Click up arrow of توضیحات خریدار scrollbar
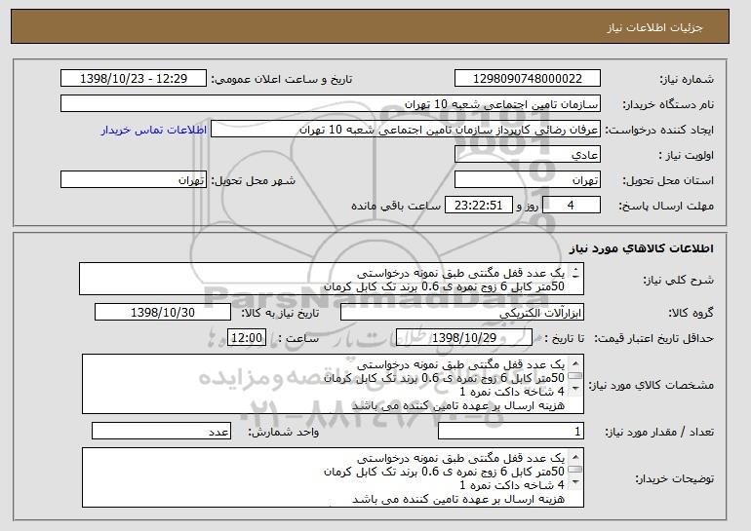 coord(575,457)
